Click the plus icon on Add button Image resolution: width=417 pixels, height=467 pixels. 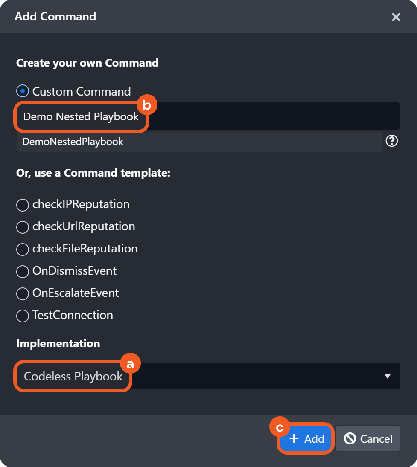point(294,438)
